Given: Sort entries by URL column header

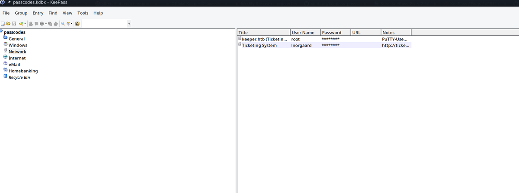Looking at the screenshot, I should click(x=365, y=32).
